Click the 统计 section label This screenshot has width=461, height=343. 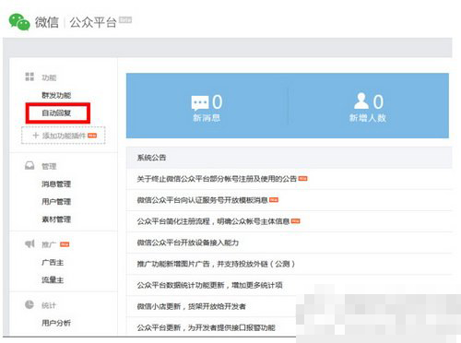(49, 305)
